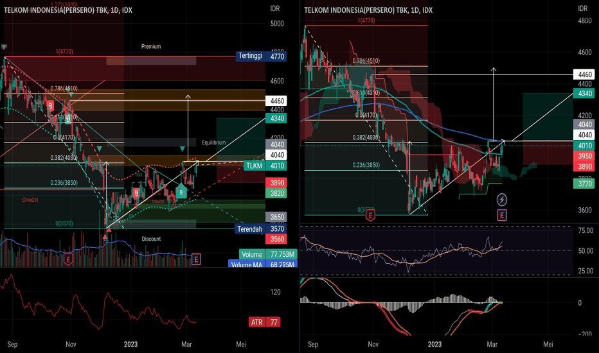The image size is (599, 353).
Task: Click the red B signal marker near 0.236 level
Action: click(136, 193)
